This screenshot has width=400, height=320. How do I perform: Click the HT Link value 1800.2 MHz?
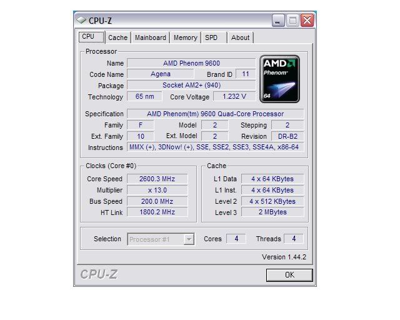[157, 212]
